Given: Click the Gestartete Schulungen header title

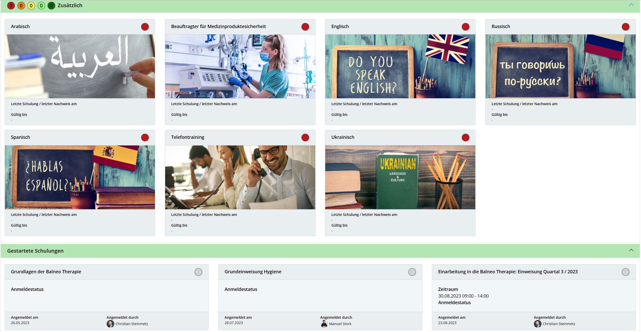Looking at the screenshot, I should tap(35, 251).
